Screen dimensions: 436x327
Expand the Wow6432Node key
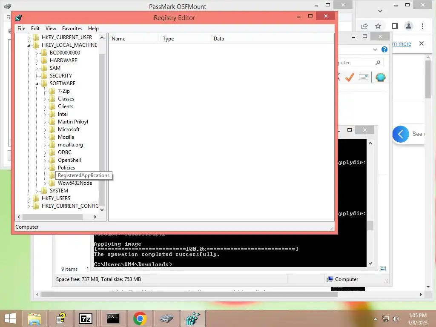[x=45, y=183]
